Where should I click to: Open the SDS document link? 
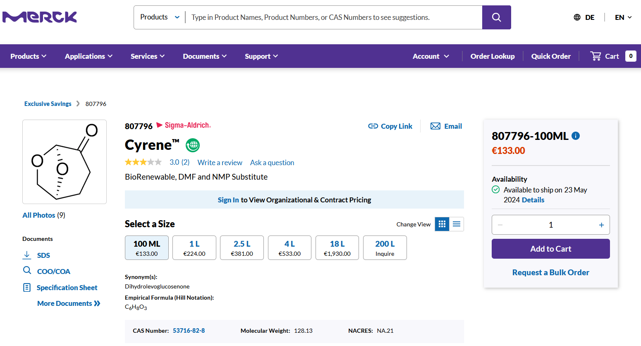pos(43,255)
